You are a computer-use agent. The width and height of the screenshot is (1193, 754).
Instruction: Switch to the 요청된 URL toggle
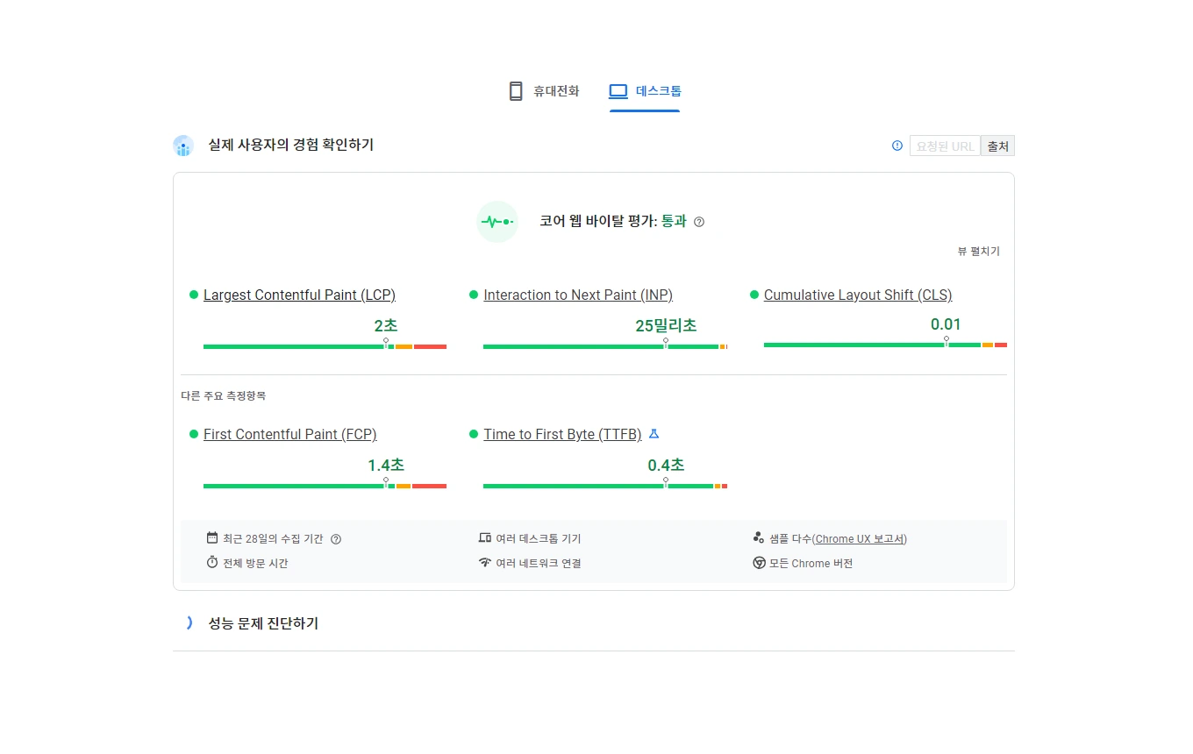pos(944,146)
